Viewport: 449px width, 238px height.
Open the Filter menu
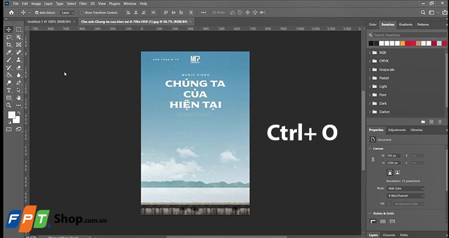(x=83, y=4)
